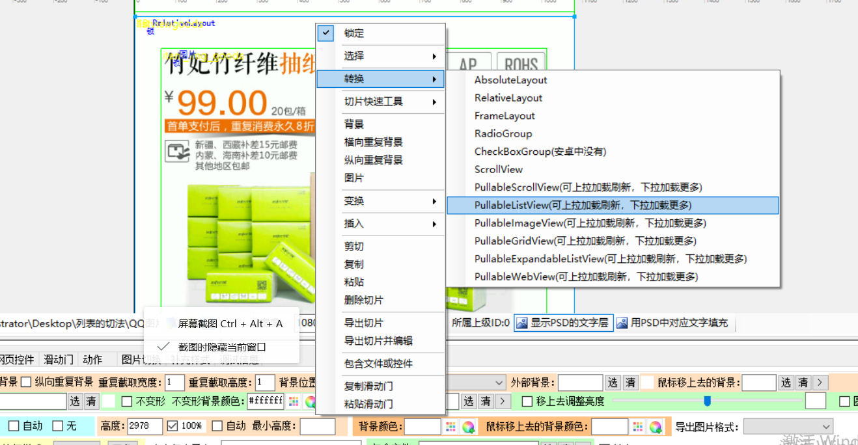Switch to the 动作 tab
This screenshot has height=445, width=858.
[92, 359]
